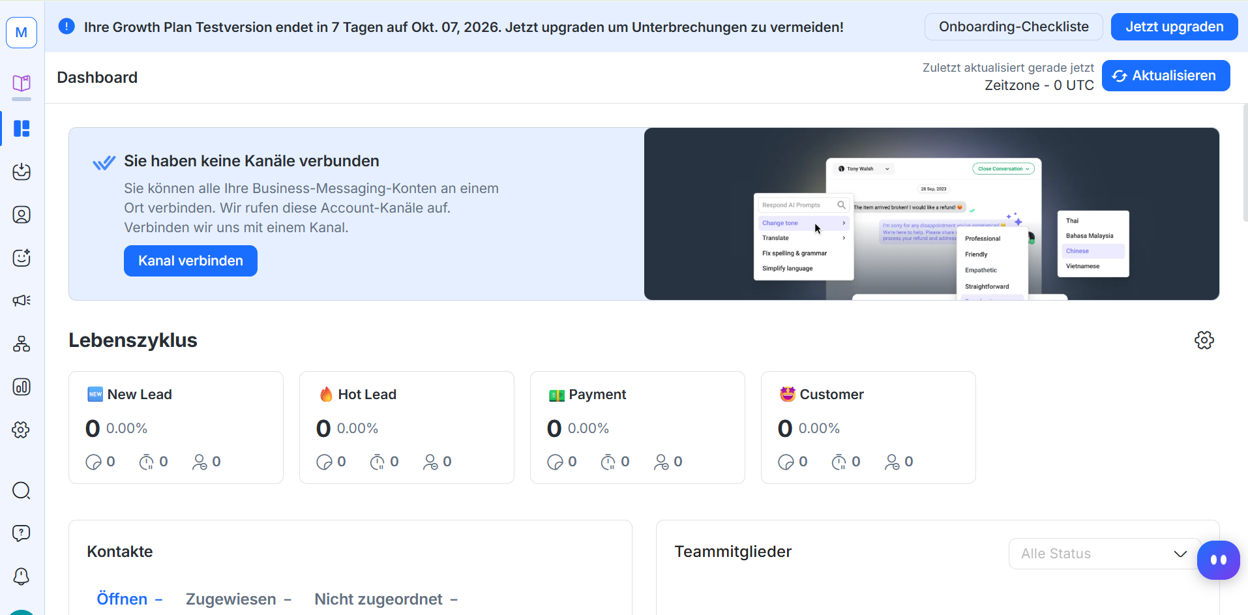Click New Lead 0.00% value
The image size is (1248, 615).
tap(126, 428)
